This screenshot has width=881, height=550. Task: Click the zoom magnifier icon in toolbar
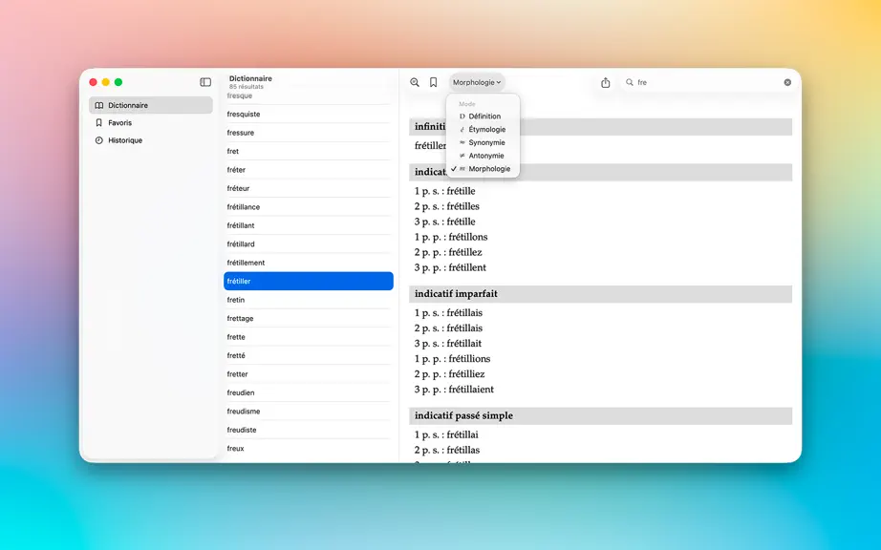pyautogui.click(x=415, y=82)
